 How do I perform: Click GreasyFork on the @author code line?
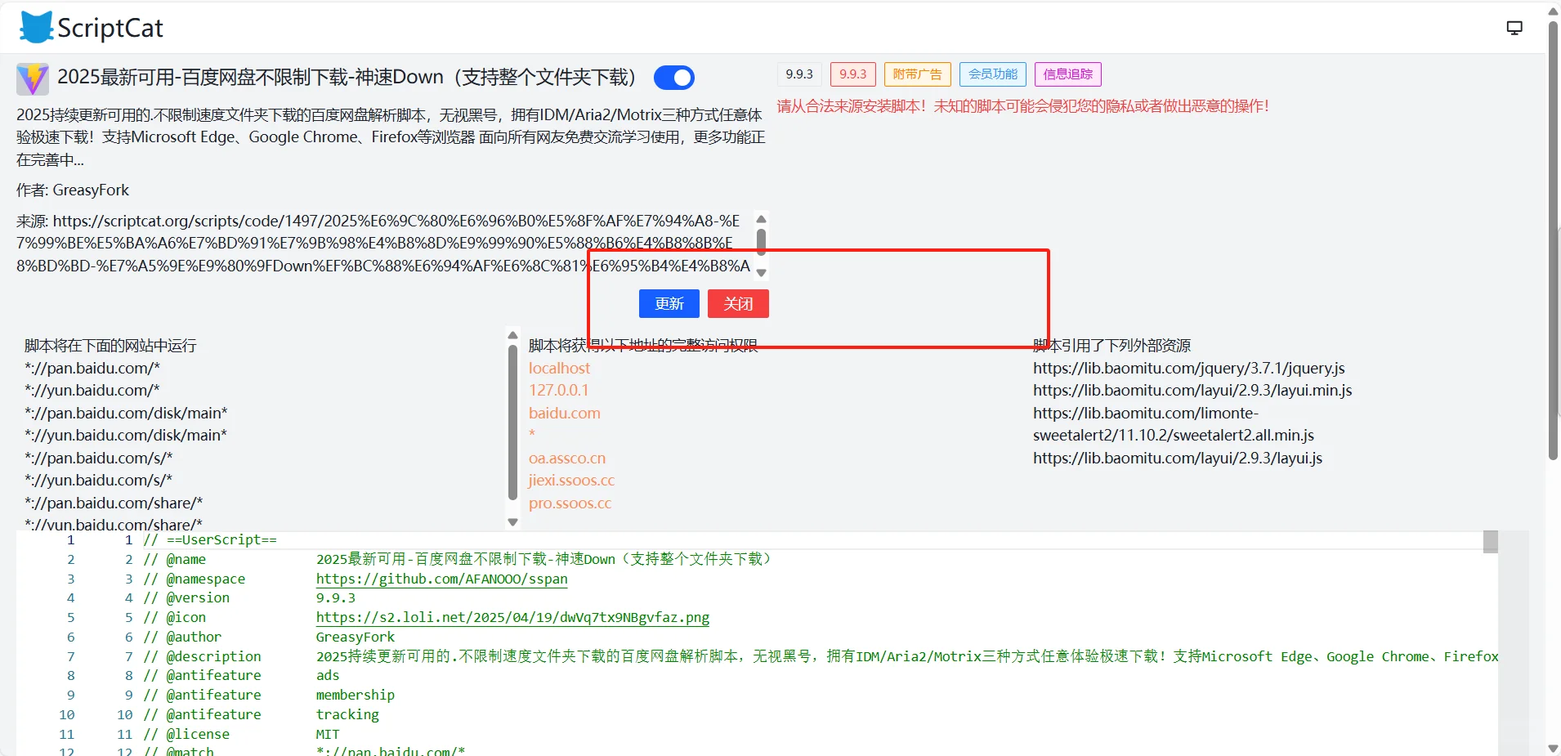click(x=356, y=637)
